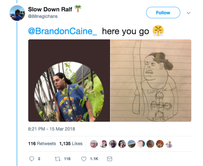View the 116 Retweets list

pos(42,144)
